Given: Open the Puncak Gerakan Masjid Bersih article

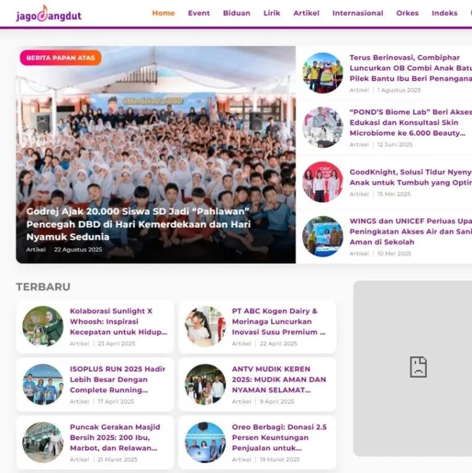Looking at the screenshot, I should [115, 438].
